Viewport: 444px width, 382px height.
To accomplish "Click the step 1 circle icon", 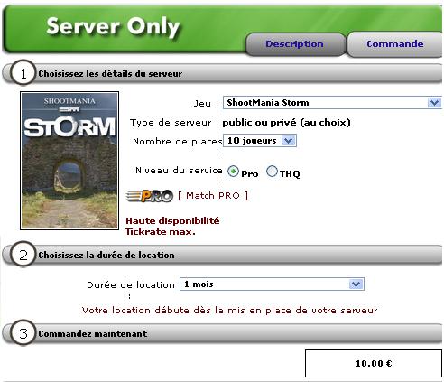I will pos(23,73).
